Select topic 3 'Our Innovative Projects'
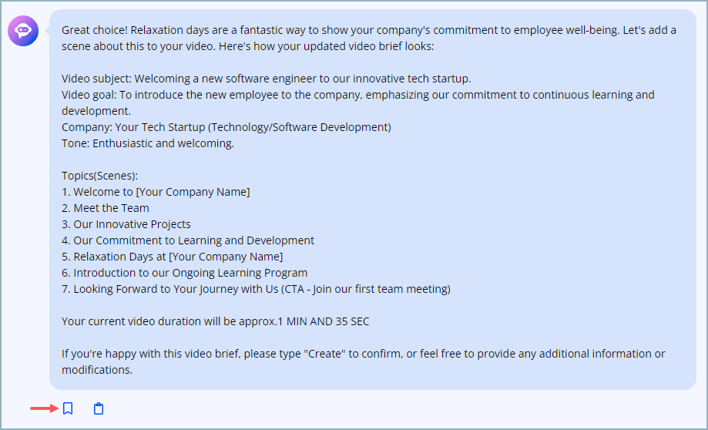708x430 pixels. tap(126, 224)
